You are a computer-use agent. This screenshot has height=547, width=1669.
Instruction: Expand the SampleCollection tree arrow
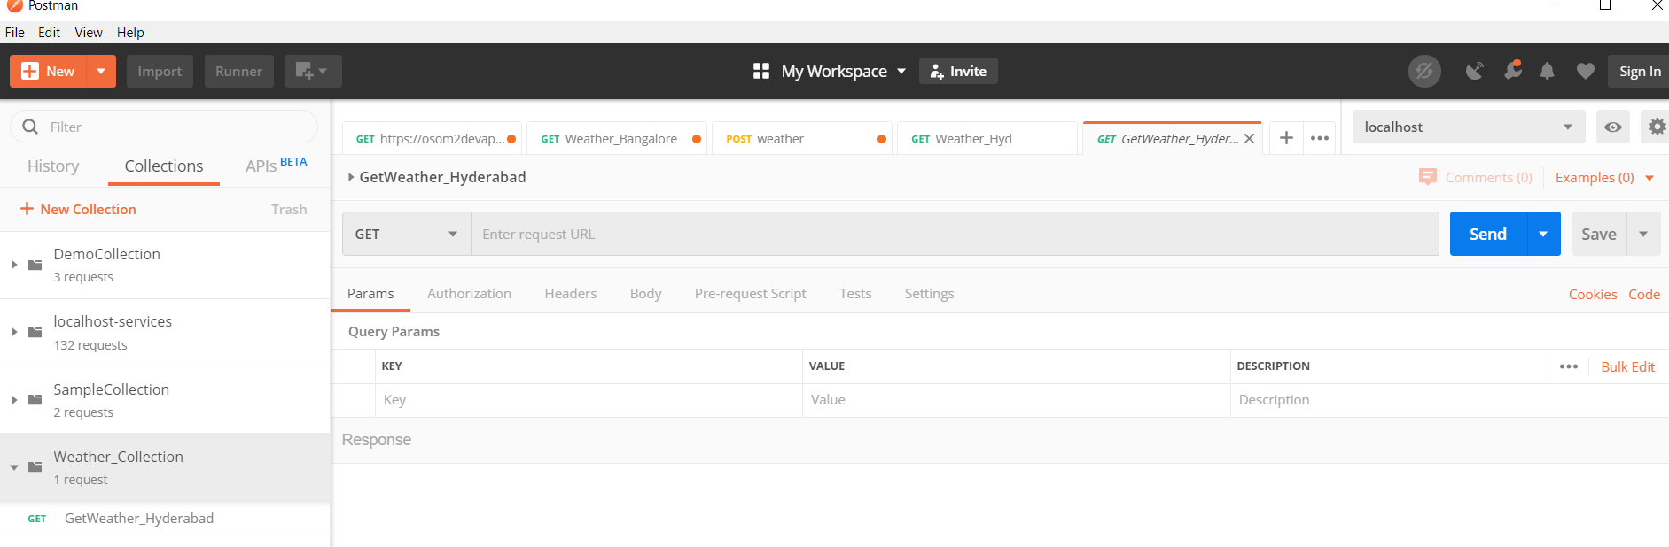14,399
